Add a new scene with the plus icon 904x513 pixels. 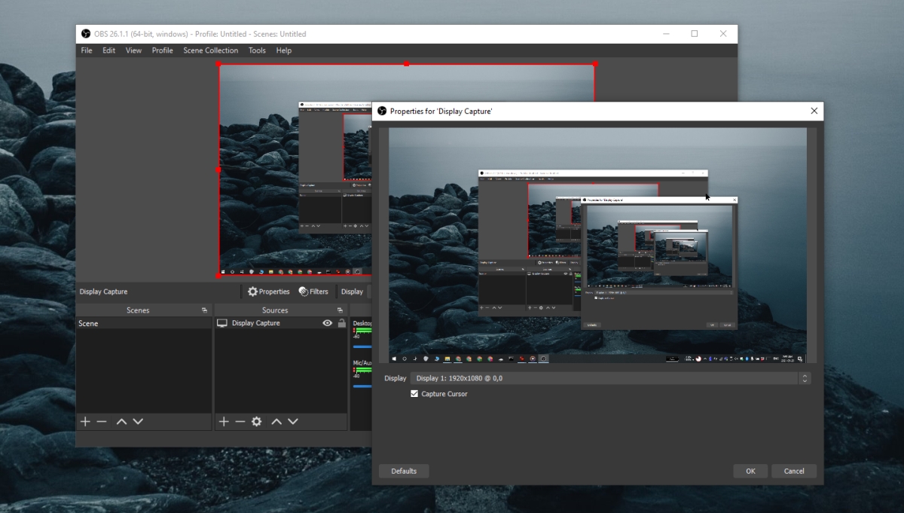click(85, 422)
